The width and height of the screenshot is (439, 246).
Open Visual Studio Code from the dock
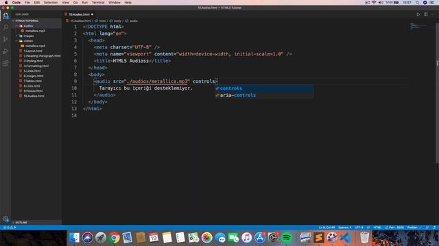point(346,238)
